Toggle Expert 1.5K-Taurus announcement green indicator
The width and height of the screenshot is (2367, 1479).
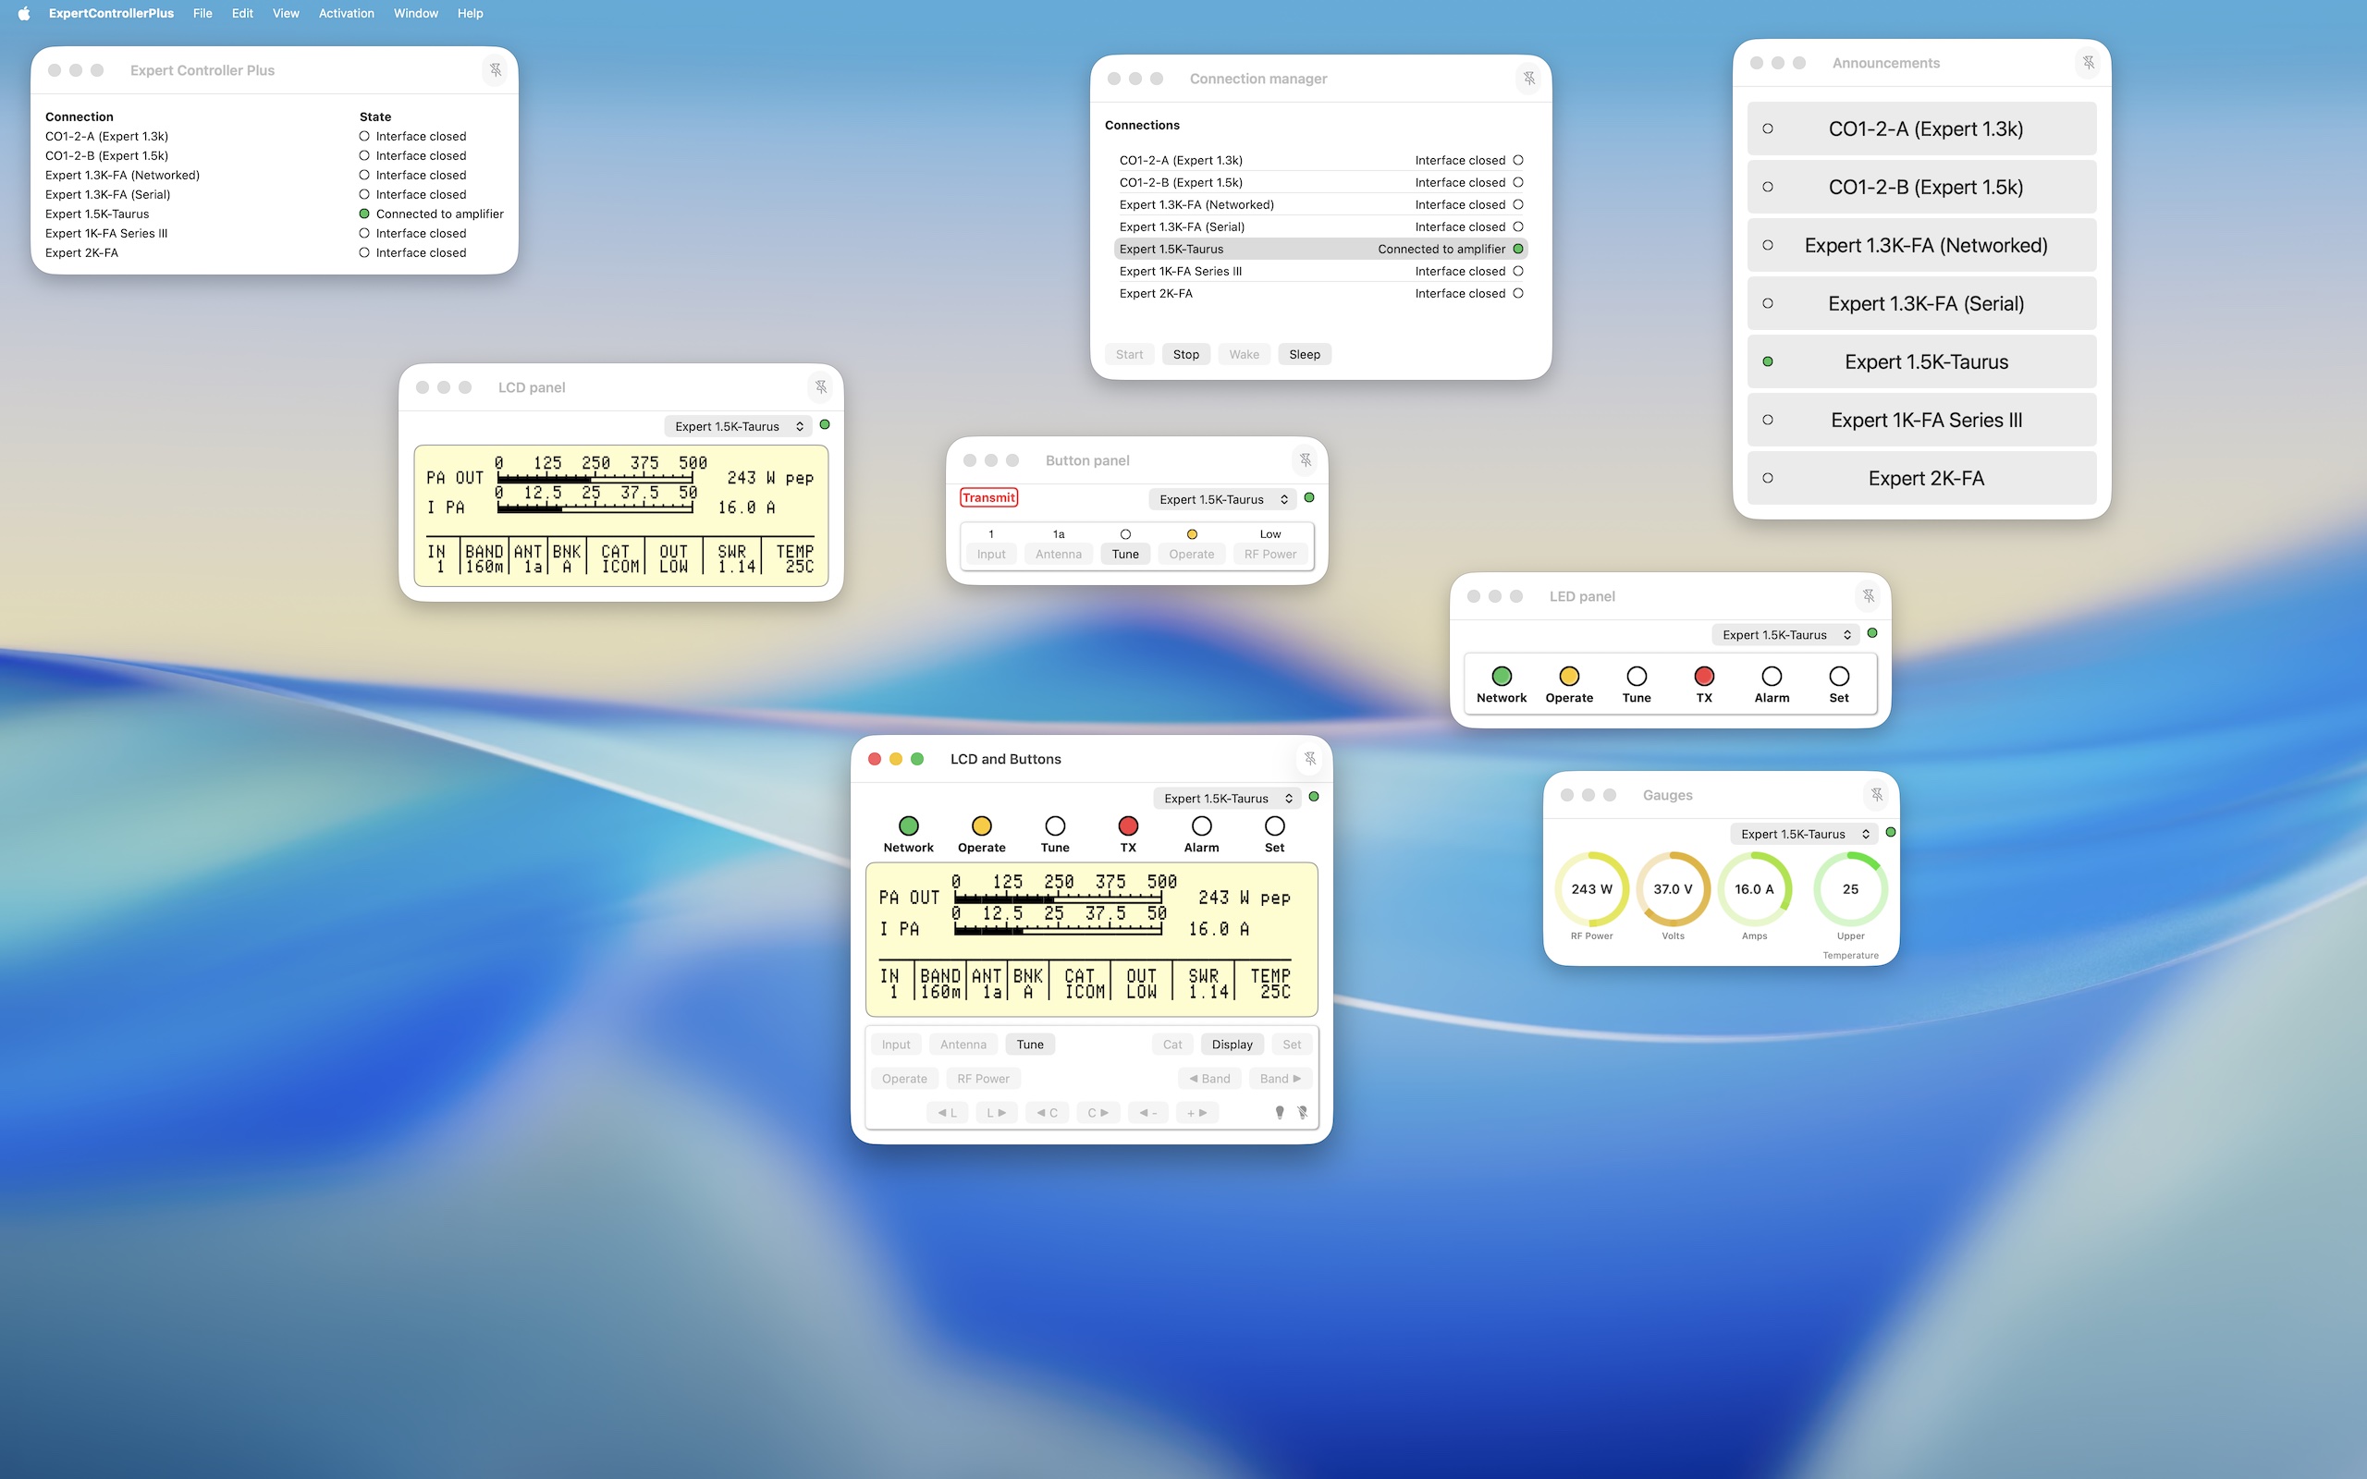(1768, 361)
